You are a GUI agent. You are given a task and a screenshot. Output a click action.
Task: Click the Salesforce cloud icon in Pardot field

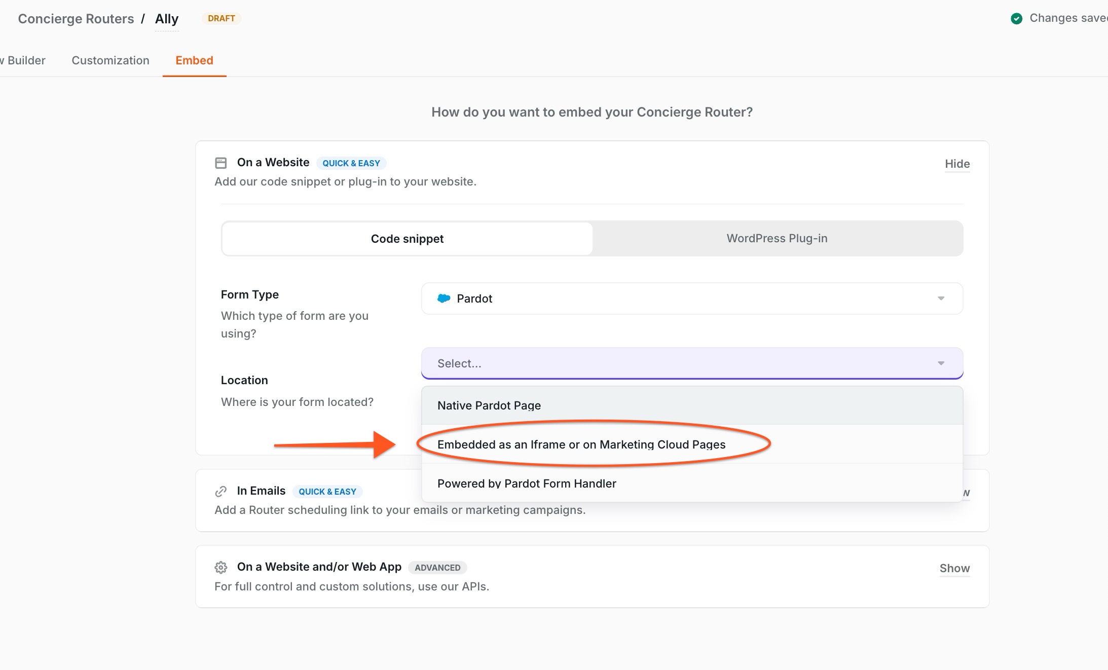point(444,299)
